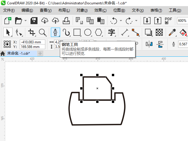
Task: Print the document with the printer icon
Action: [x=66, y=21]
